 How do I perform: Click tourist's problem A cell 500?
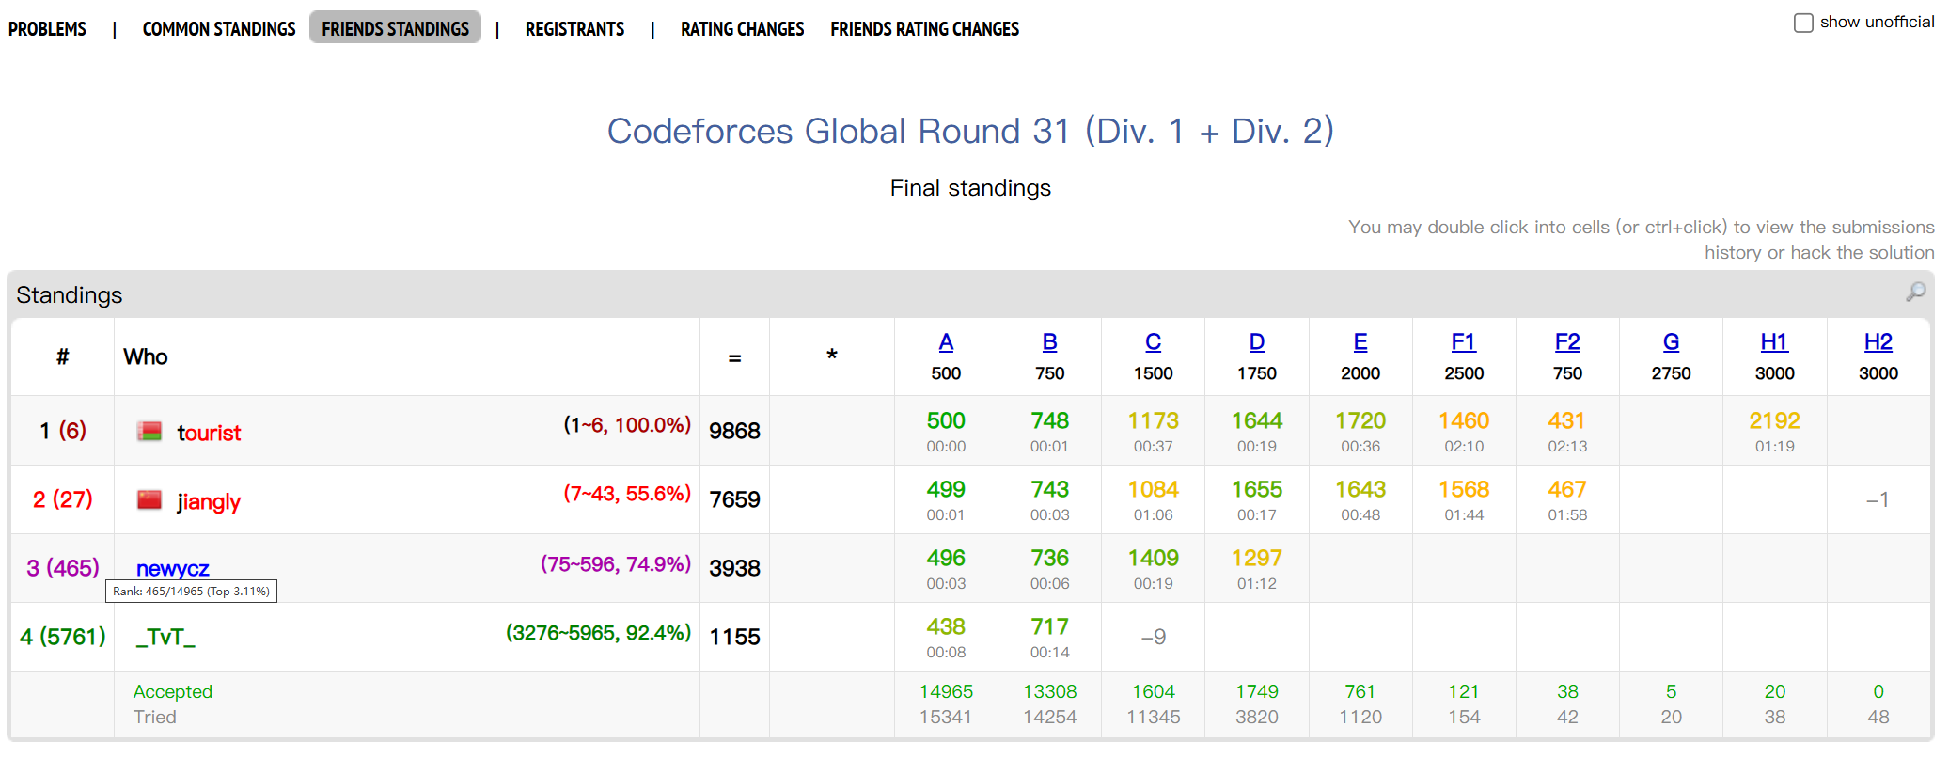coord(946,431)
